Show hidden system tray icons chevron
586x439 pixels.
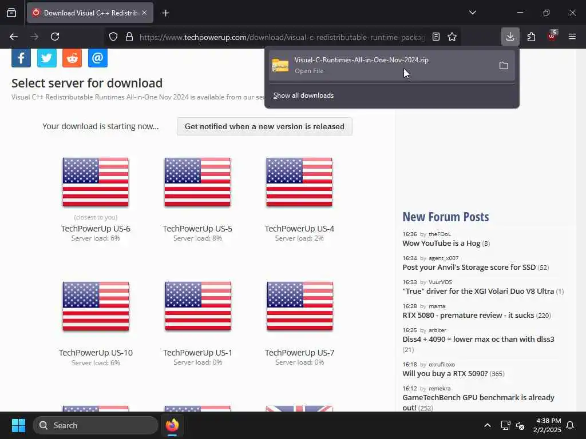point(488,425)
